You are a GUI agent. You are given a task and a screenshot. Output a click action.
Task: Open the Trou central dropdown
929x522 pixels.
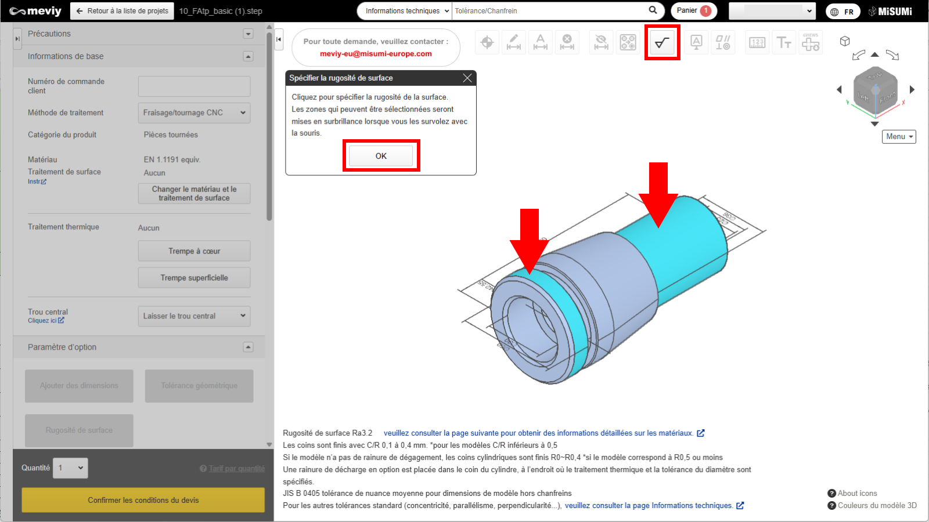194,316
